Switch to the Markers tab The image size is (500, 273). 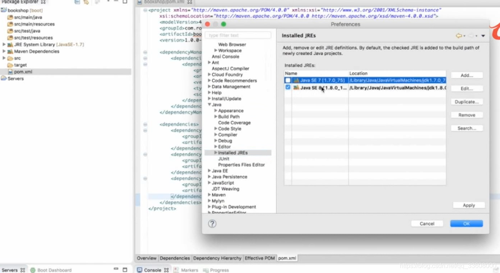coord(186,270)
